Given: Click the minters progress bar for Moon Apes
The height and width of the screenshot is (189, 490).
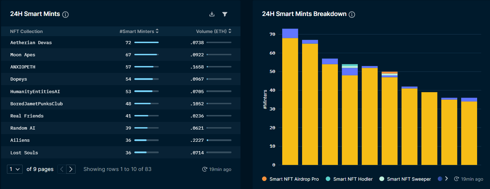Looking at the screenshot, I should pyautogui.click(x=147, y=55).
